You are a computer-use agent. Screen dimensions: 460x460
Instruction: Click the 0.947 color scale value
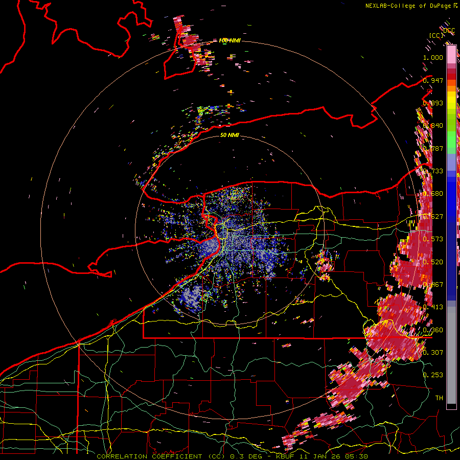coord(433,80)
